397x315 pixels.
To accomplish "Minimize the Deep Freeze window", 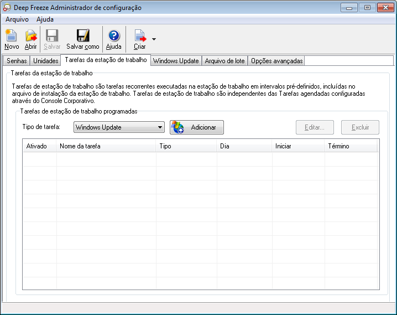I will click(x=349, y=8).
